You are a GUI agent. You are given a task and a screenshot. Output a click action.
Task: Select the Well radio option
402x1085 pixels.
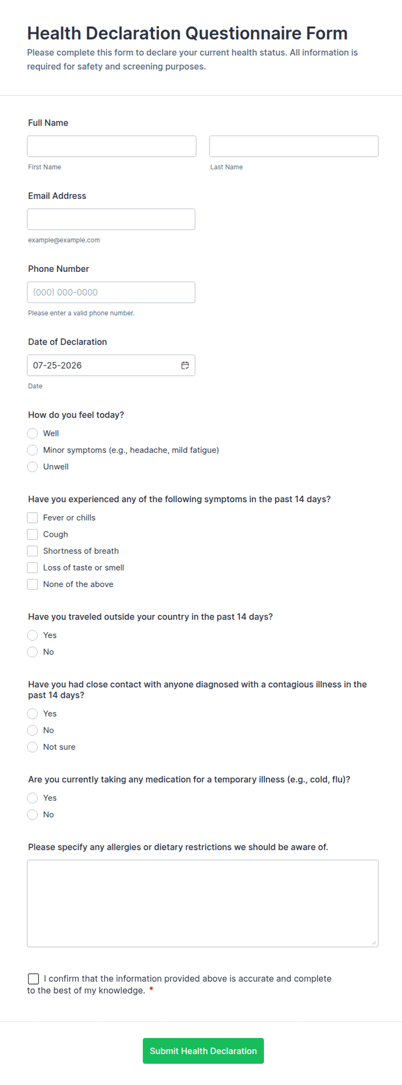[32, 433]
